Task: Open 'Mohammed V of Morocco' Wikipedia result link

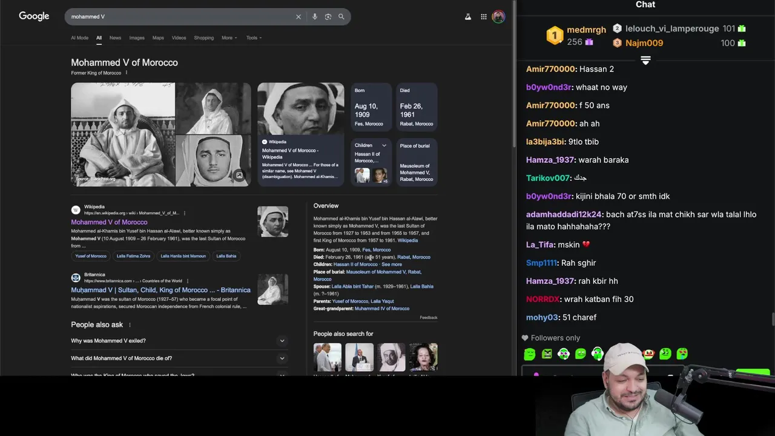Action: pos(109,222)
